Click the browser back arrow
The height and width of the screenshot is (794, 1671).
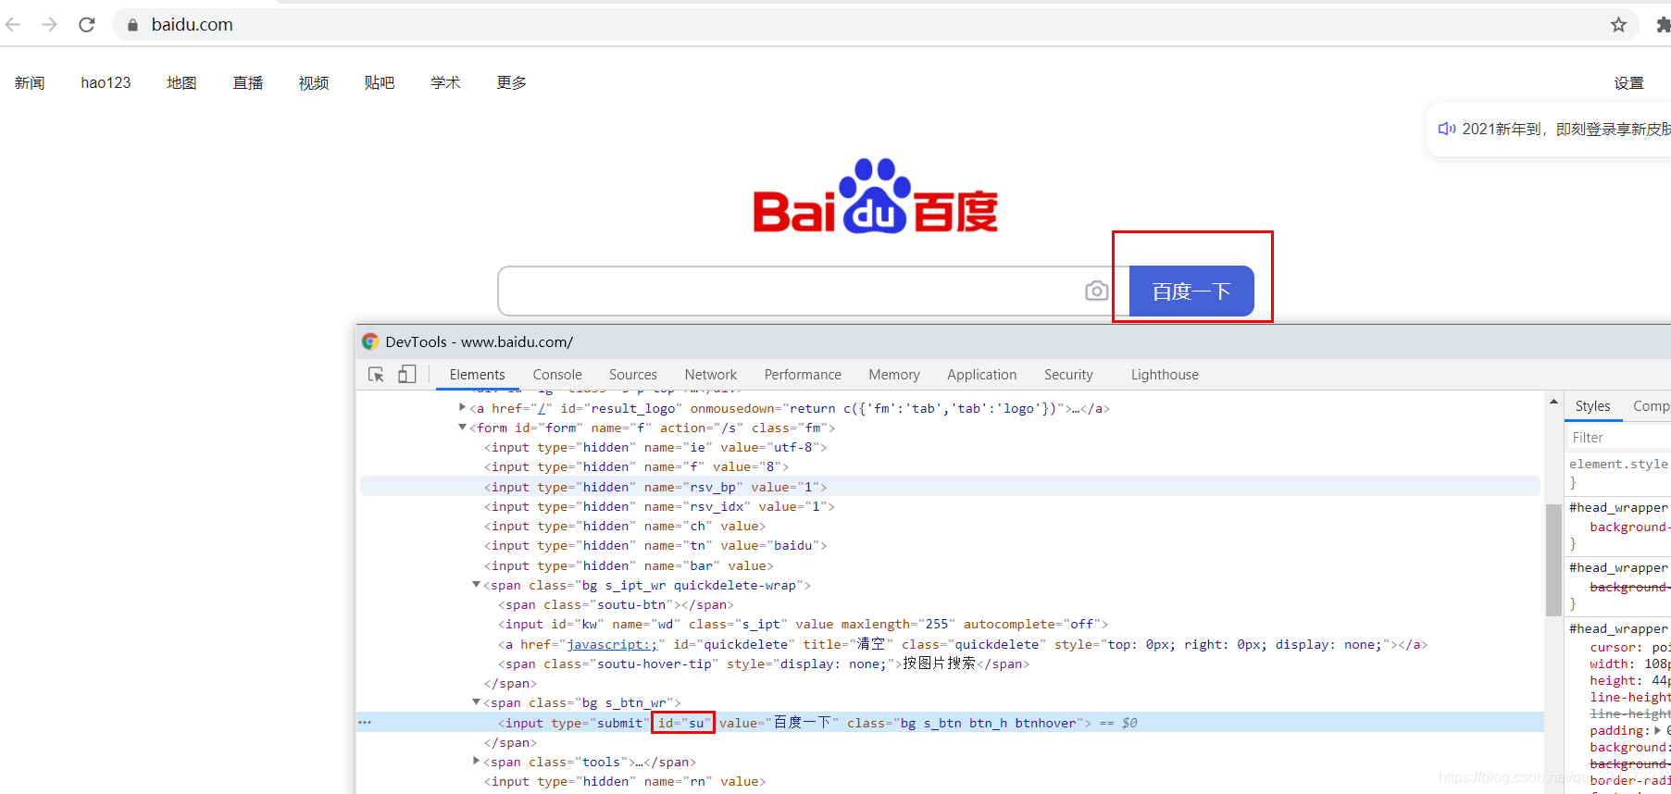(13, 25)
